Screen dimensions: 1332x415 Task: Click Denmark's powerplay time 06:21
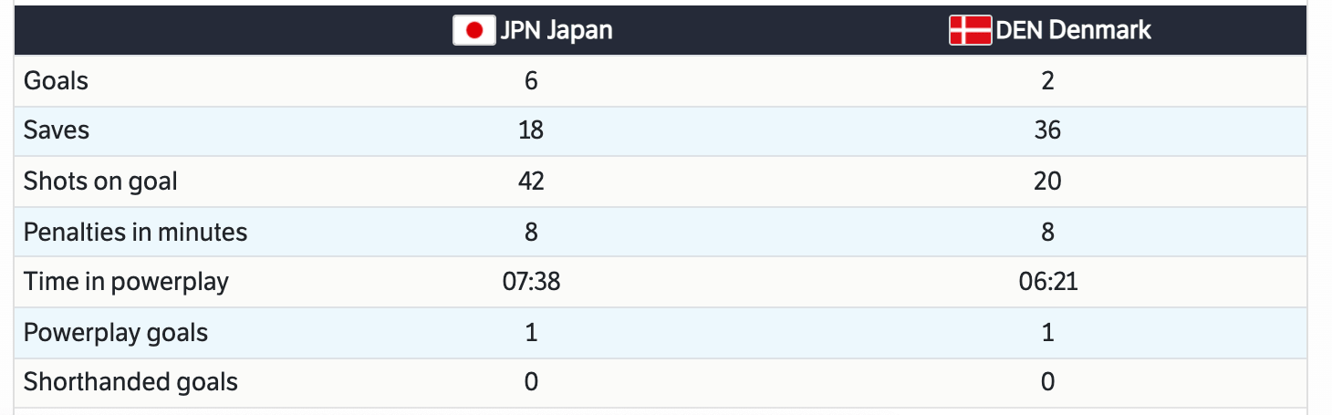click(1047, 282)
